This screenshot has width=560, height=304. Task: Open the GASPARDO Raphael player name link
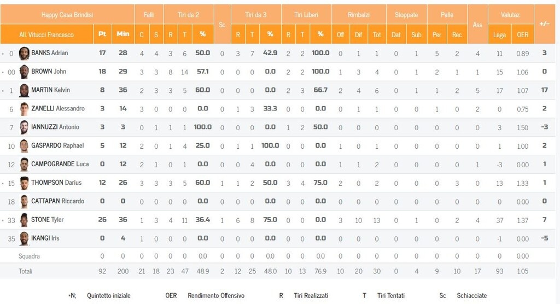(x=57, y=146)
